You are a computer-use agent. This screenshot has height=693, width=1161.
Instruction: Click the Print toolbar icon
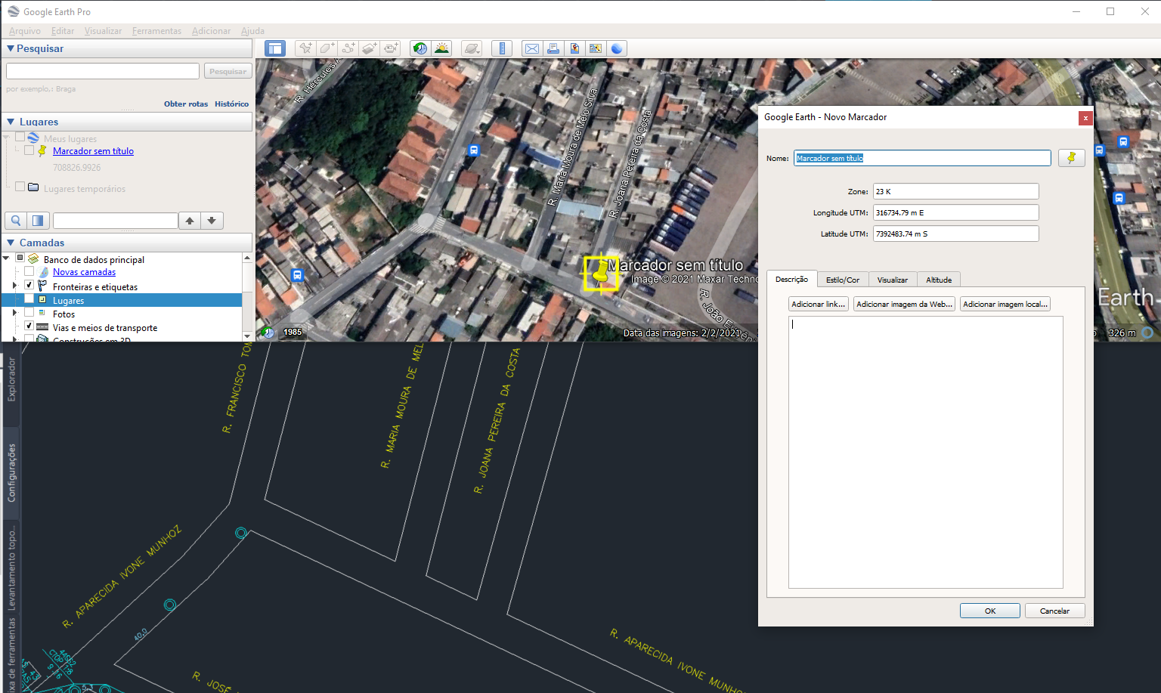(x=553, y=48)
